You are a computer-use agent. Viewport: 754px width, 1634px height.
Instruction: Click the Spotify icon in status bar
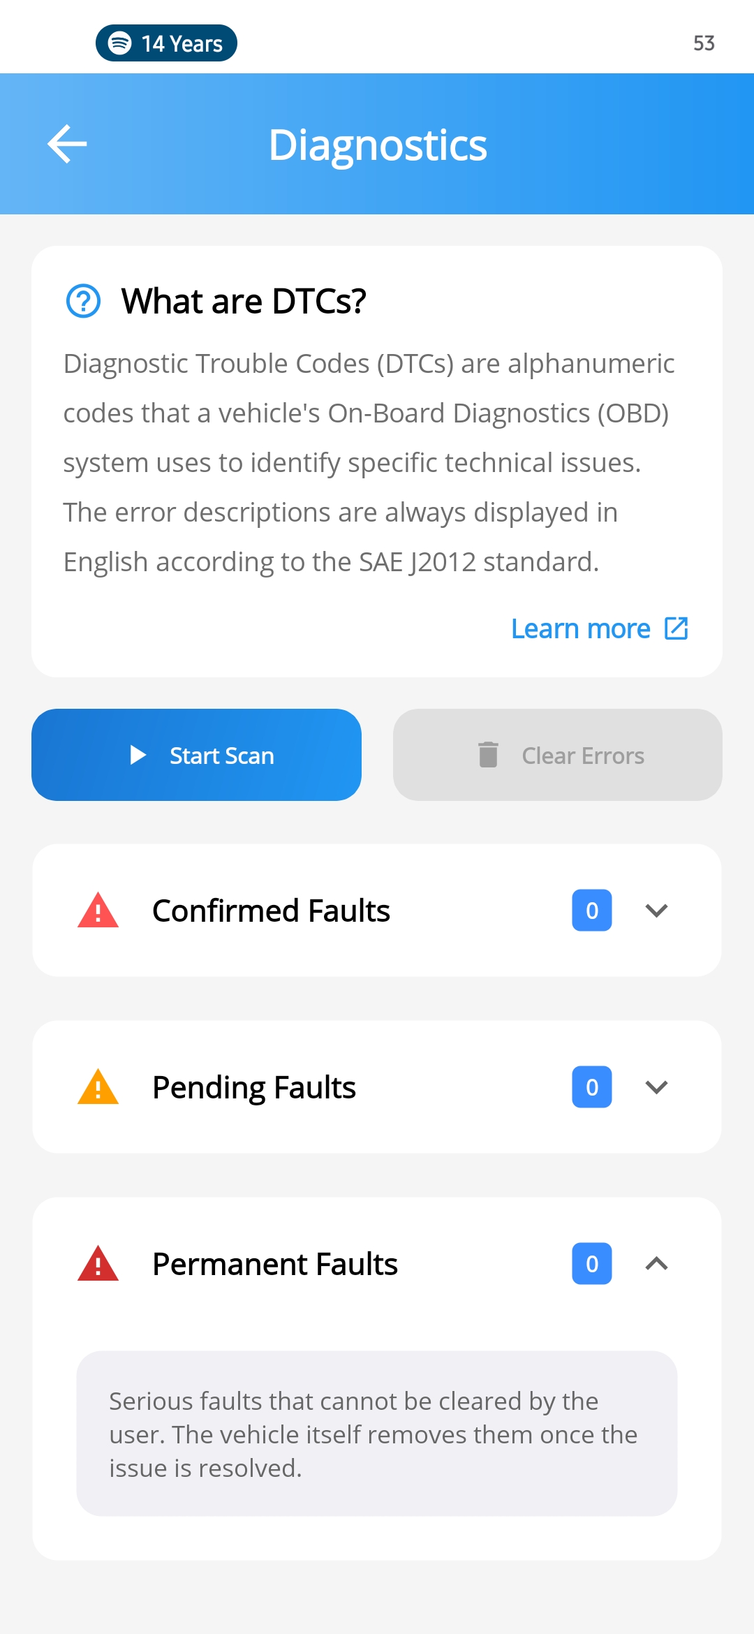(120, 43)
